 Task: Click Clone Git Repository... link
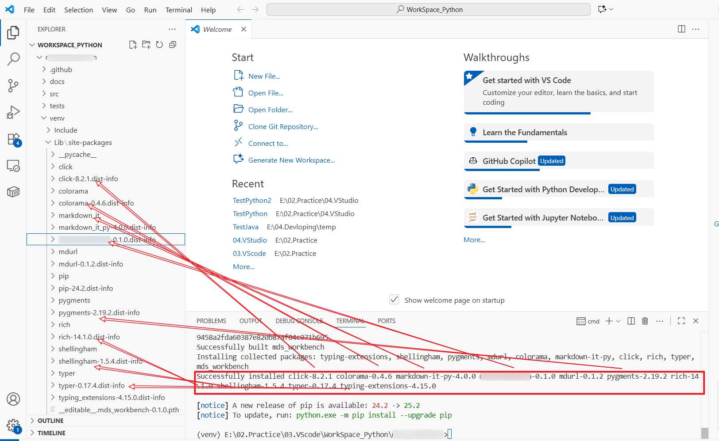click(x=283, y=127)
